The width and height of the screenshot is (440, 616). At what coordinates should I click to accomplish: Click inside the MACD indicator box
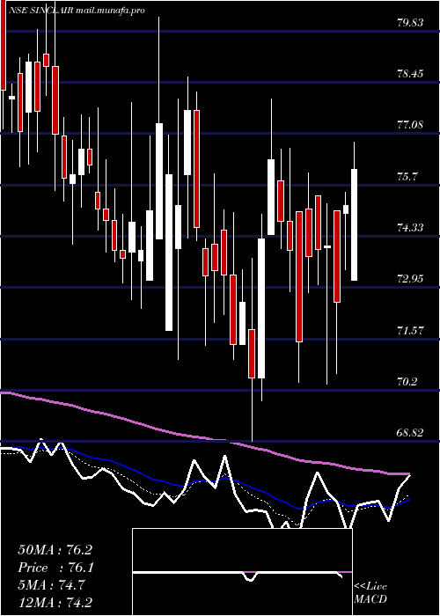(242, 572)
